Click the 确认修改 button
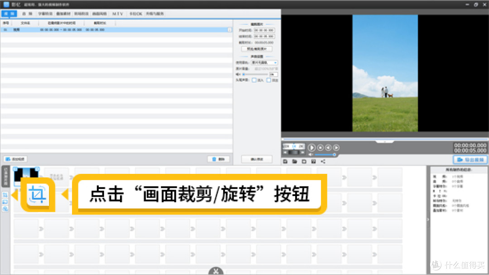The height and width of the screenshot is (275, 489). (257, 159)
